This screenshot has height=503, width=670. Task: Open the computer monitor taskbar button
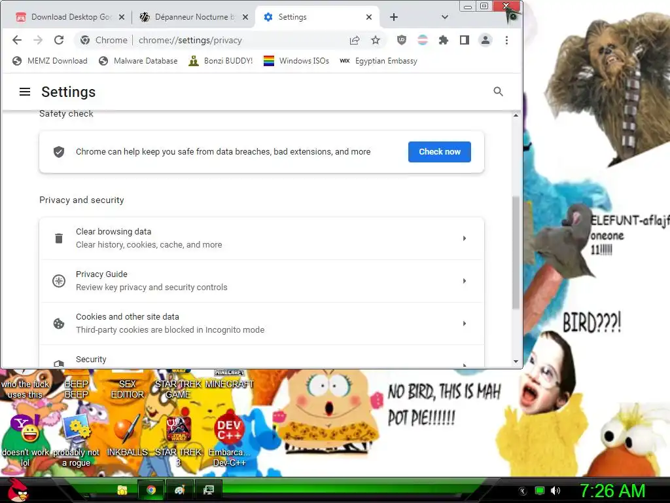click(x=209, y=490)
